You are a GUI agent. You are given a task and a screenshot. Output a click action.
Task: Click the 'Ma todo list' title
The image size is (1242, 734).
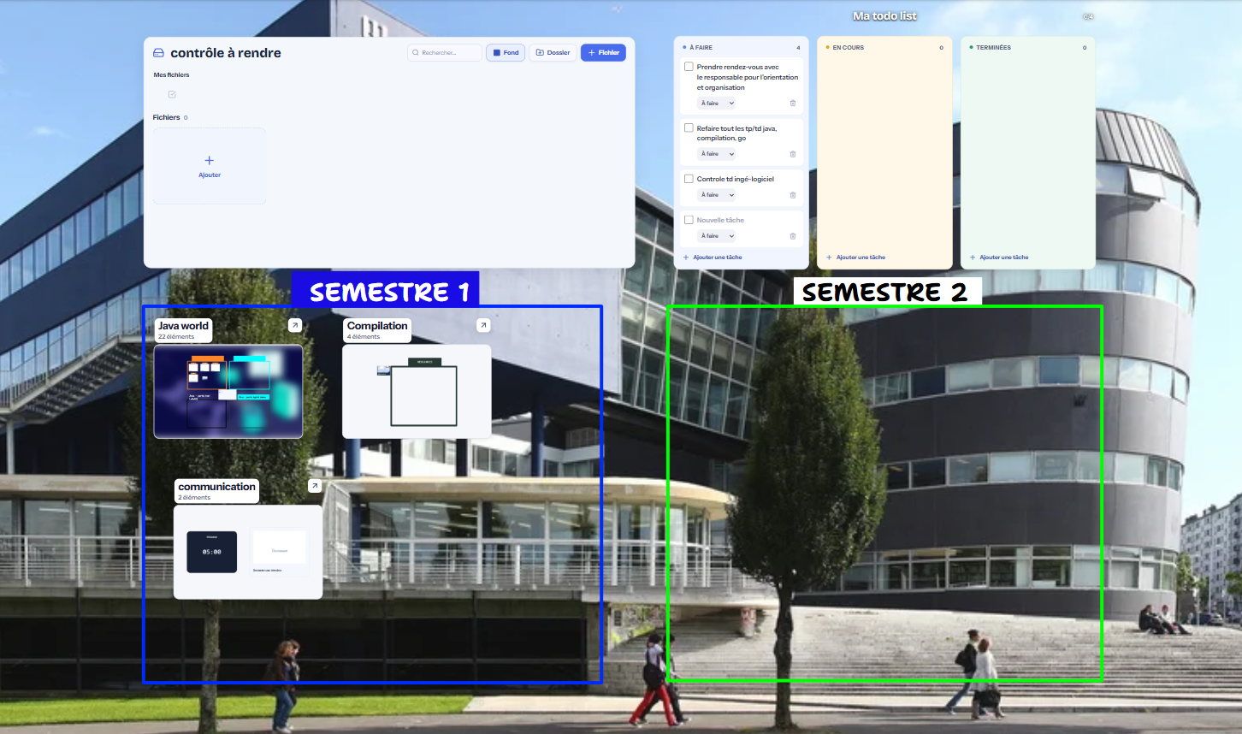pos(884,16)
